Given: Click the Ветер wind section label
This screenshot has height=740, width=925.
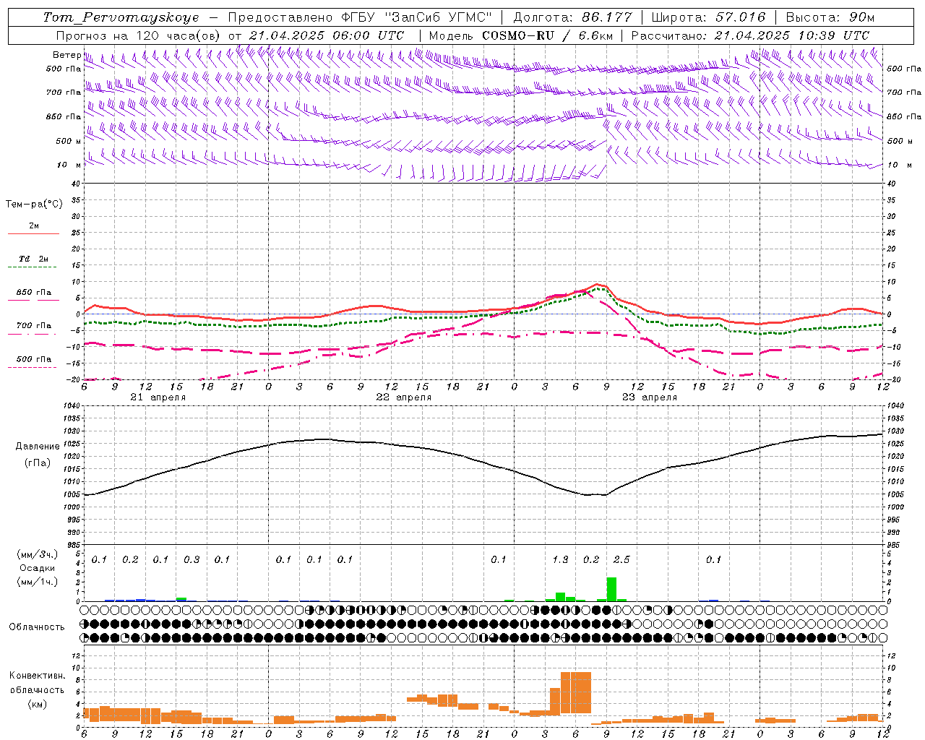Looking at the screenshot, I should tap(66, 55).
